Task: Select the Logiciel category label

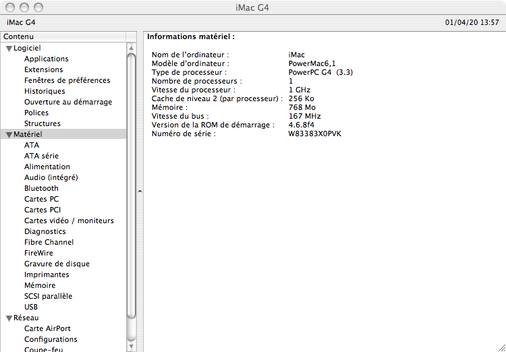Action: 27,48
